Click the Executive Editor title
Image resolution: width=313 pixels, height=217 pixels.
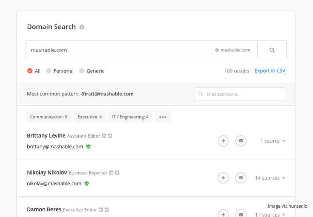click(x=80, y=210)
